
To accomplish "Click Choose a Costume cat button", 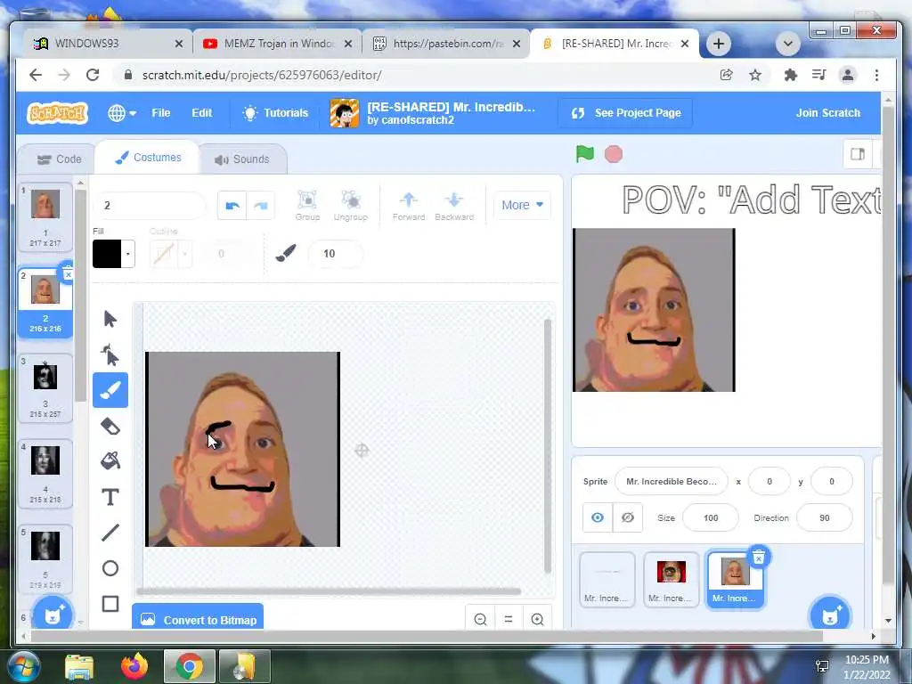I will [x=53, y=615].
